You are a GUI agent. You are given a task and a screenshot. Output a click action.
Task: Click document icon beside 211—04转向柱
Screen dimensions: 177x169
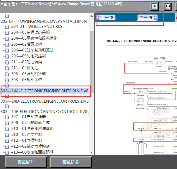click(x=7, y=68)
